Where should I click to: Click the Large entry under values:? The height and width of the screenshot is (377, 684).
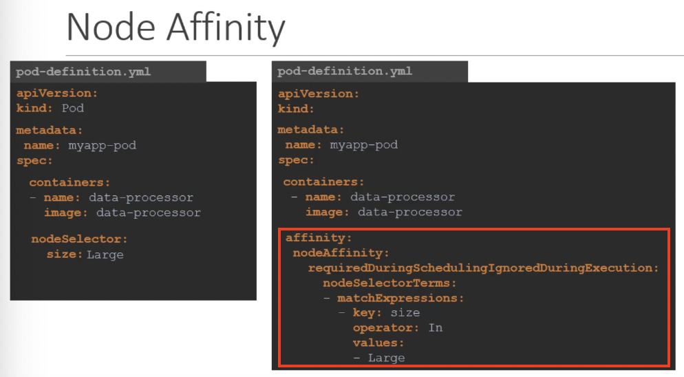[387, 358]
